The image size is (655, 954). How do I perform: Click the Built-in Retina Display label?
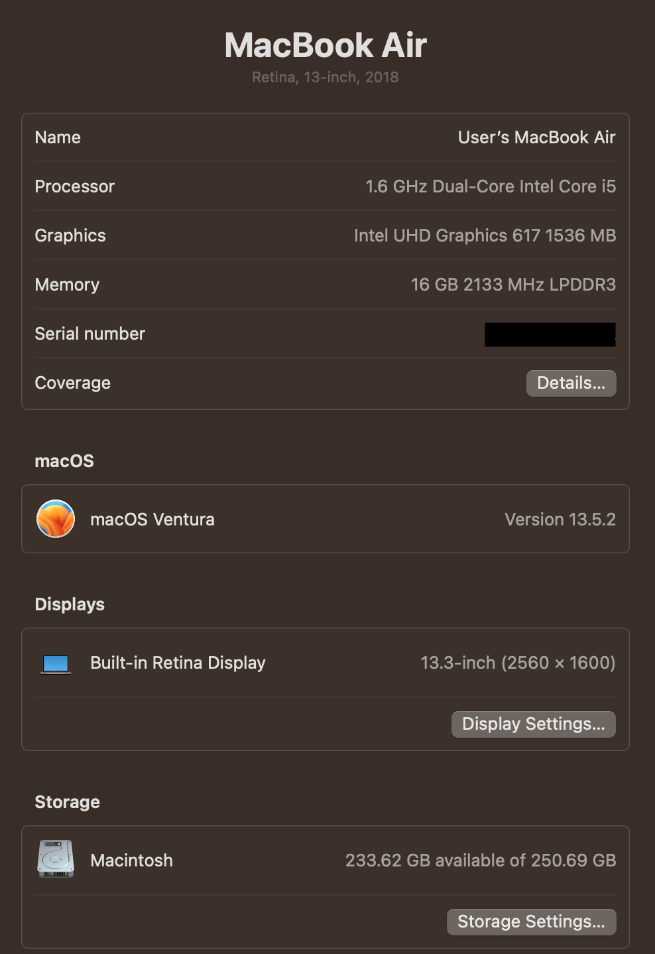[178, 663]
